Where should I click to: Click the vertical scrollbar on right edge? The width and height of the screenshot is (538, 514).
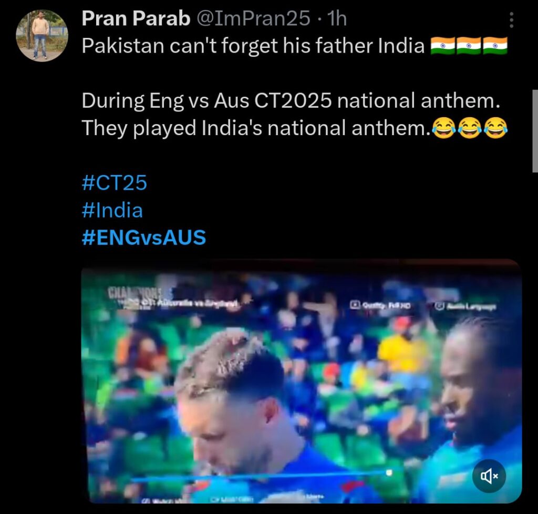535,131
